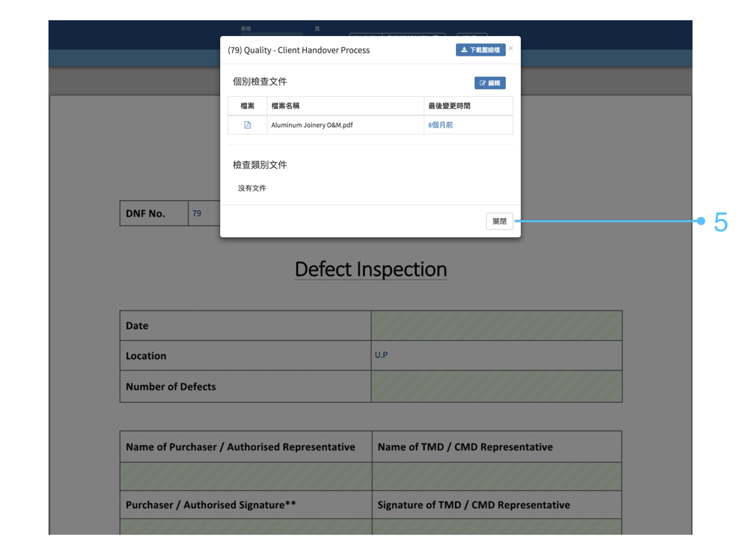The width and height of the screenshot is (741, 555).
Task: Select the 沒有文件 text
Action: (x=252, y=189)
